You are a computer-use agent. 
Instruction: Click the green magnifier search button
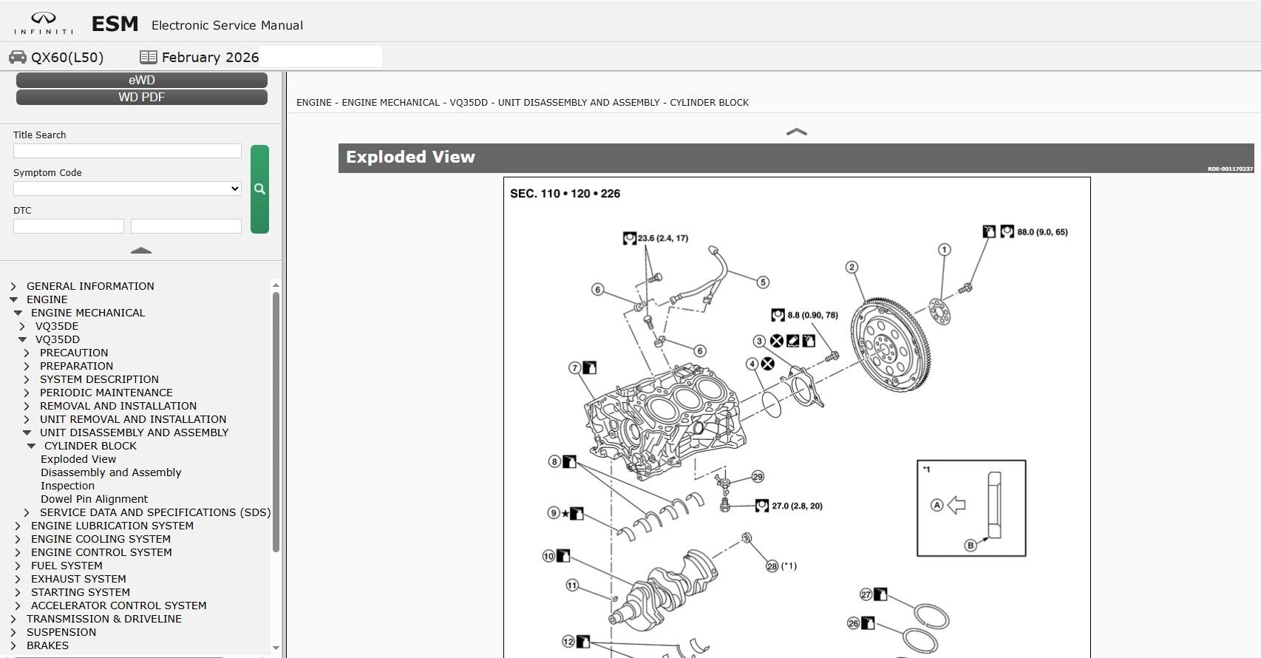coord(259,189)
